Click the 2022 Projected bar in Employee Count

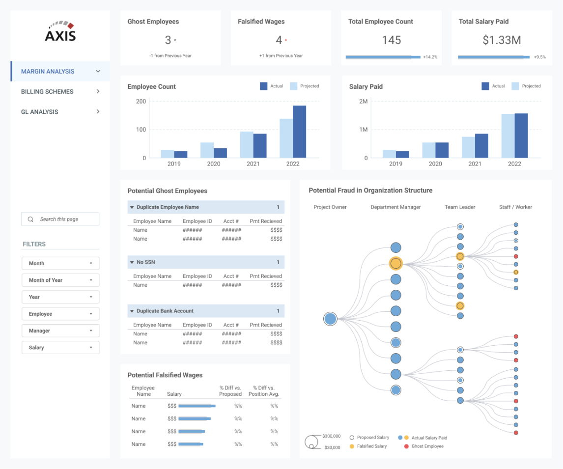point(286,138)
